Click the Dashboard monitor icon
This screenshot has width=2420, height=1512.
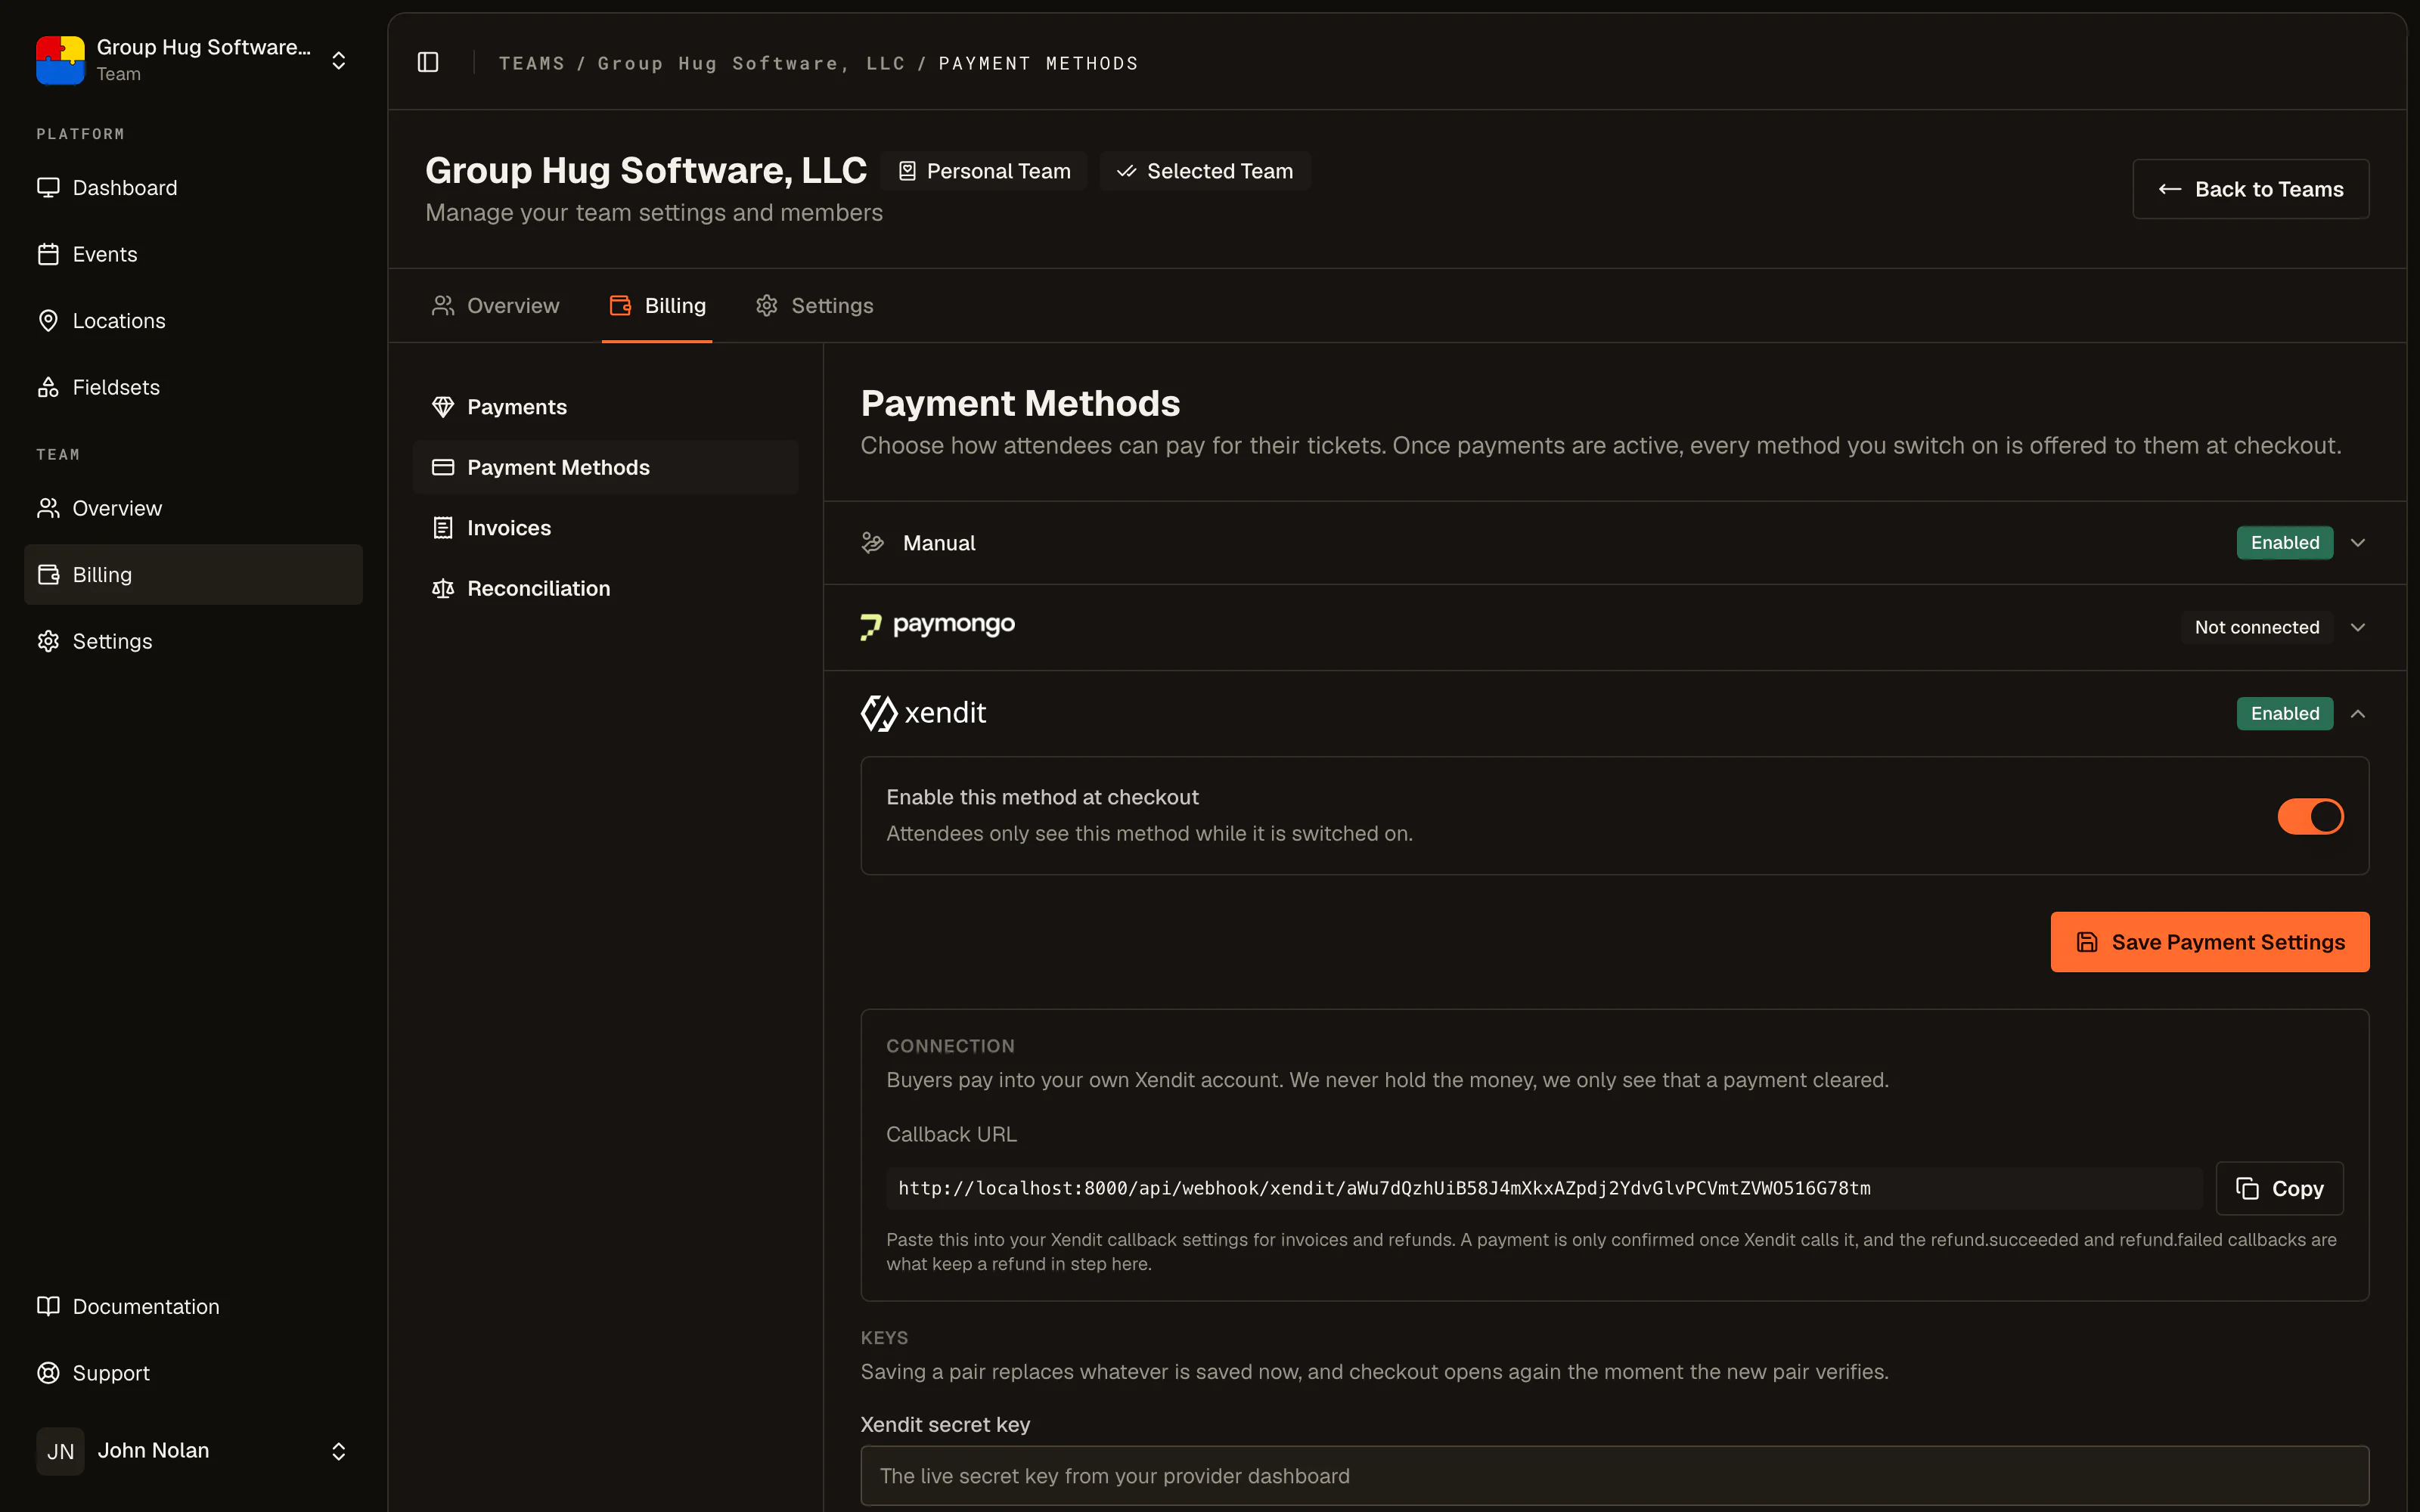[x=48, y=188]
